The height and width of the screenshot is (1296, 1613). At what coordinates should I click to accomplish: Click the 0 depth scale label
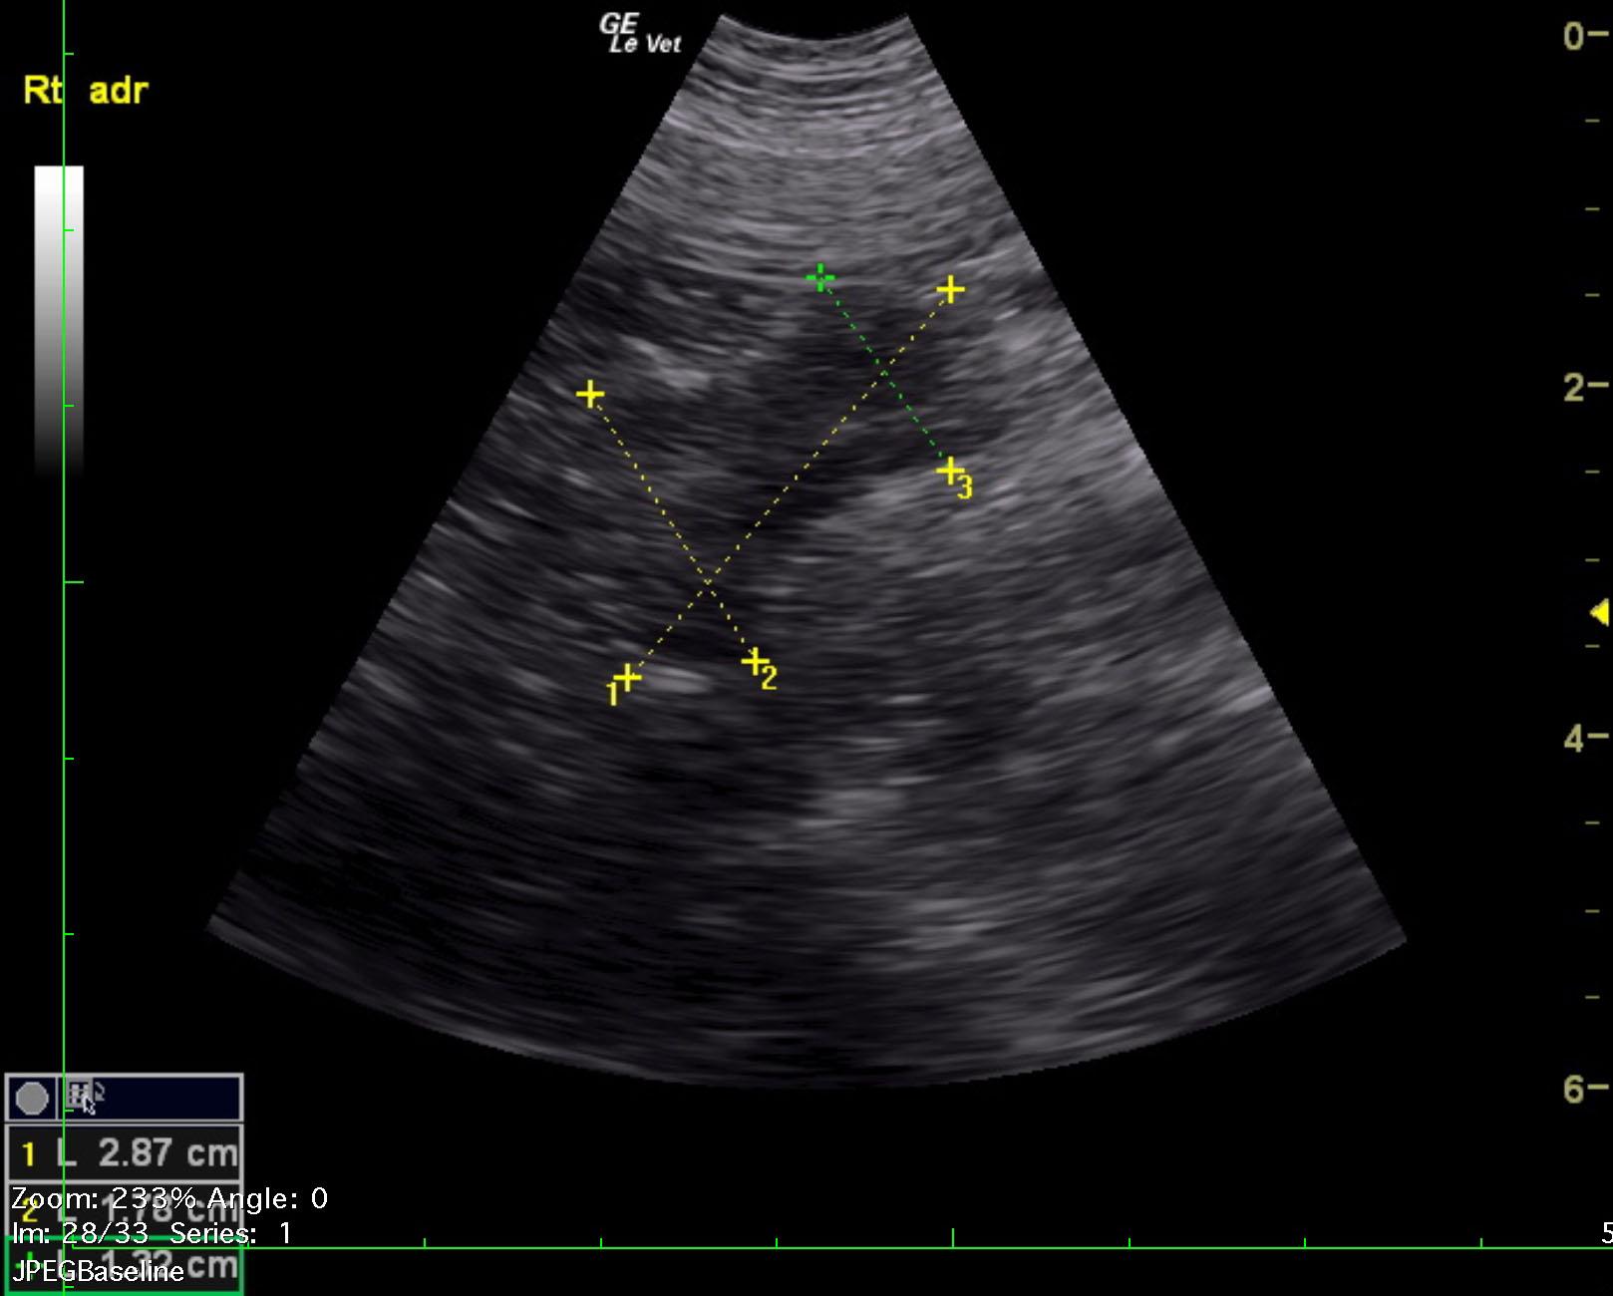click(1574, 36)
